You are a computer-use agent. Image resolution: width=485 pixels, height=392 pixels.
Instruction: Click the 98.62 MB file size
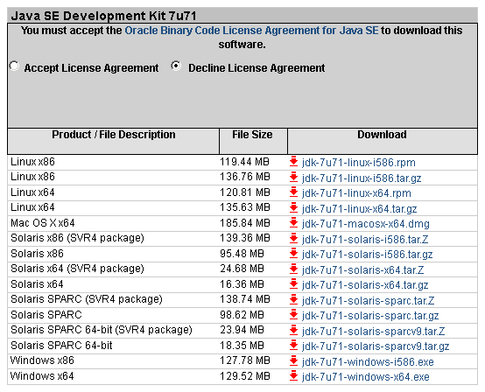click(x=242, y=315)
